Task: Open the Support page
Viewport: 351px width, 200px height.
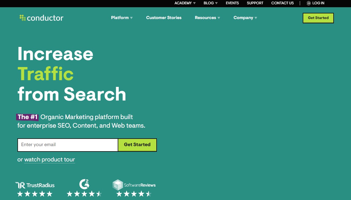Action: click(x=255, y=3)
